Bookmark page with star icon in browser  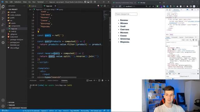[x=153, y=6]
